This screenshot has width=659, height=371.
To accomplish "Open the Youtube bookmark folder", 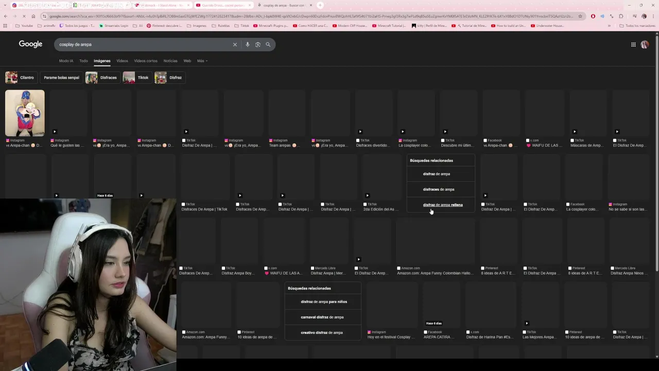I will (24, 26).
